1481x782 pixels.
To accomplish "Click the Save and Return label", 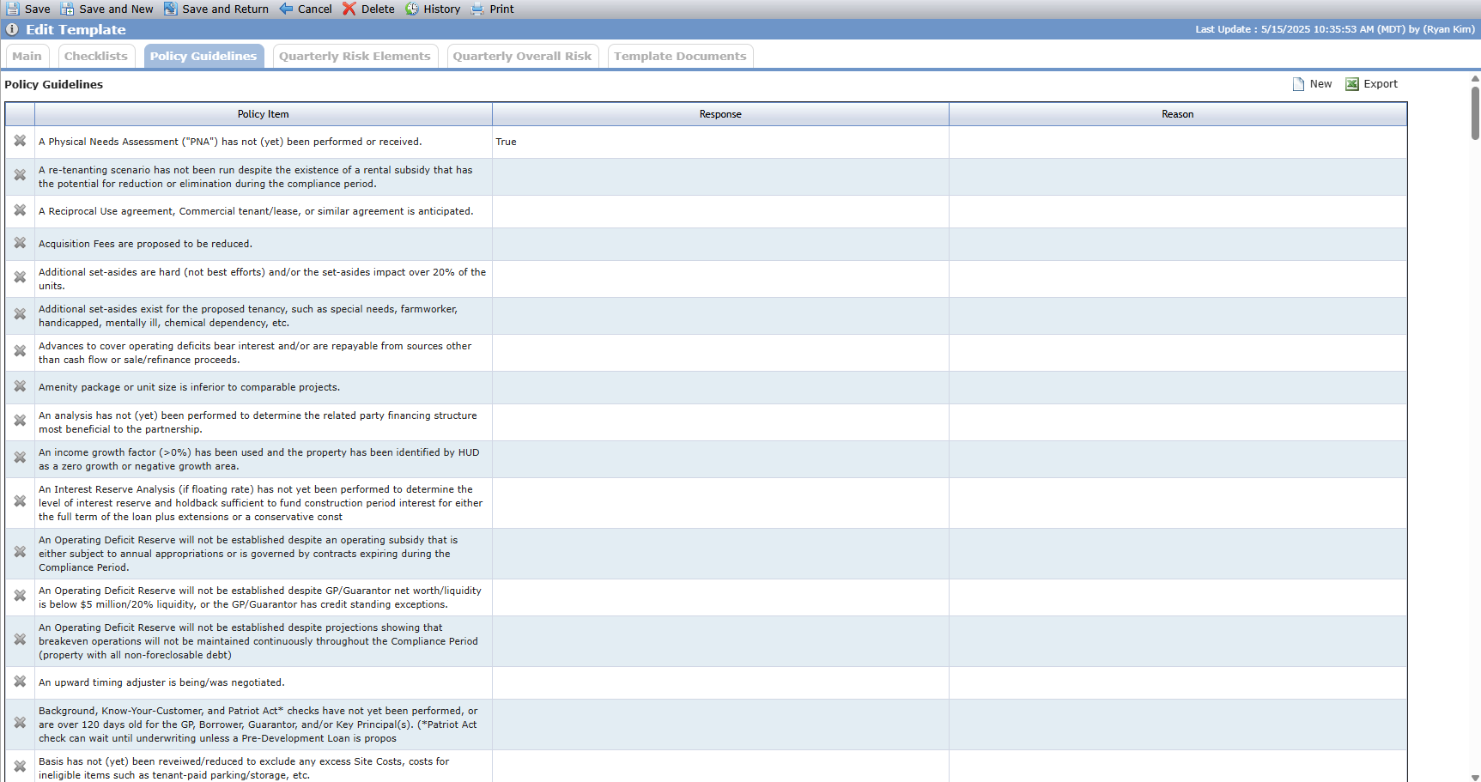I will coord(225,9).
